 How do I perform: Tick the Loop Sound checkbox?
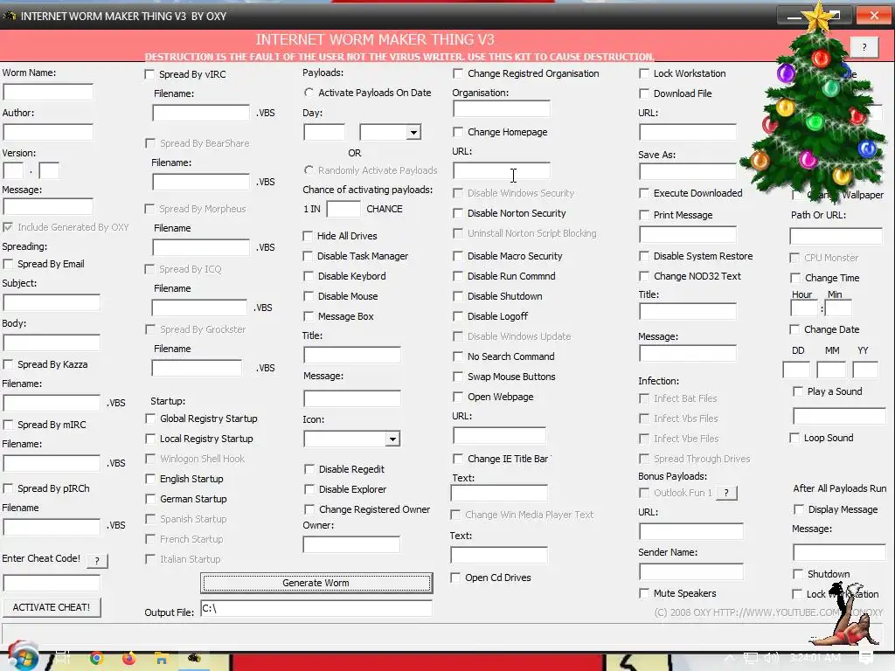(x=794, y=438)
